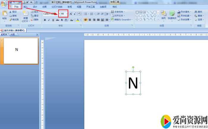Click the Office button logo
The width and height of the screenshot is (208, 129).
click(x=4, y=4)
